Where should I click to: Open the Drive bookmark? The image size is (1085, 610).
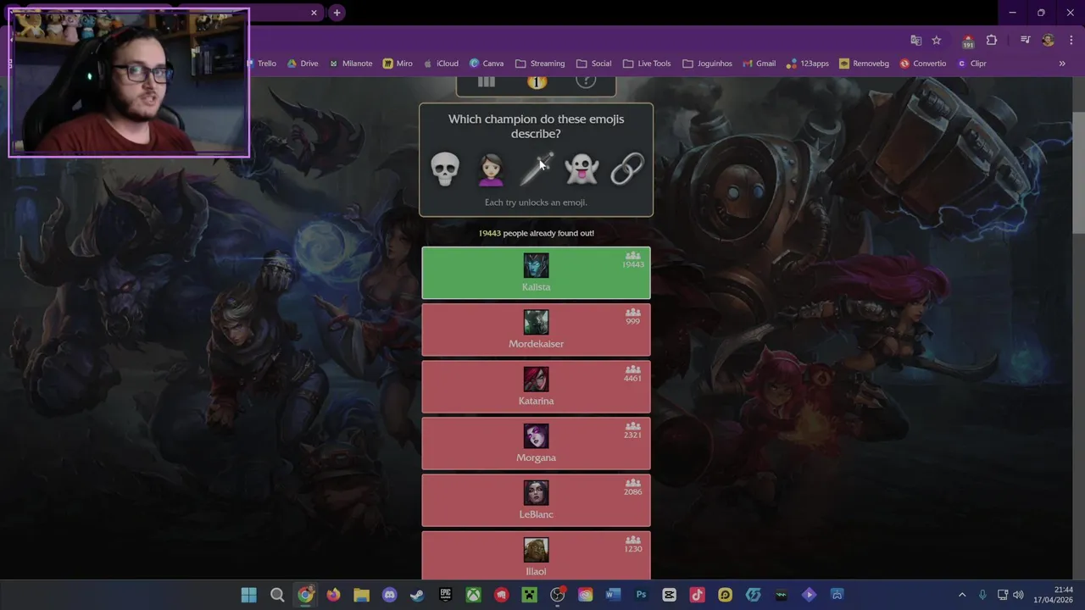[303, 64]
